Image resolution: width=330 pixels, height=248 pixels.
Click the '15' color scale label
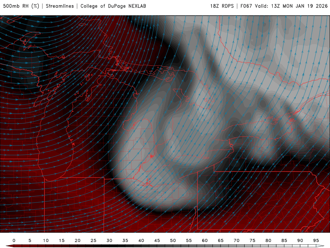[x=61, y=241]
